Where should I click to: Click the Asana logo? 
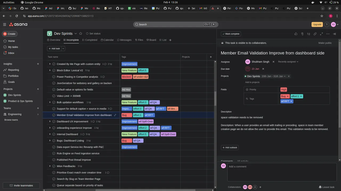point(18,24)
